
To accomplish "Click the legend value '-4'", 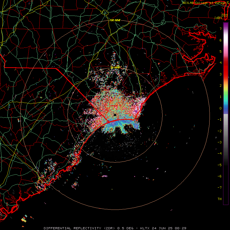I will pos(220,154).
